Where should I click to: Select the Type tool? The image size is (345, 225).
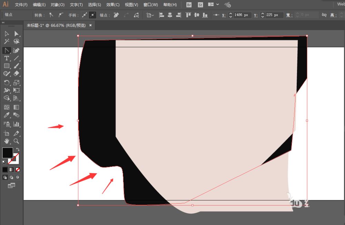click(6, 59)
